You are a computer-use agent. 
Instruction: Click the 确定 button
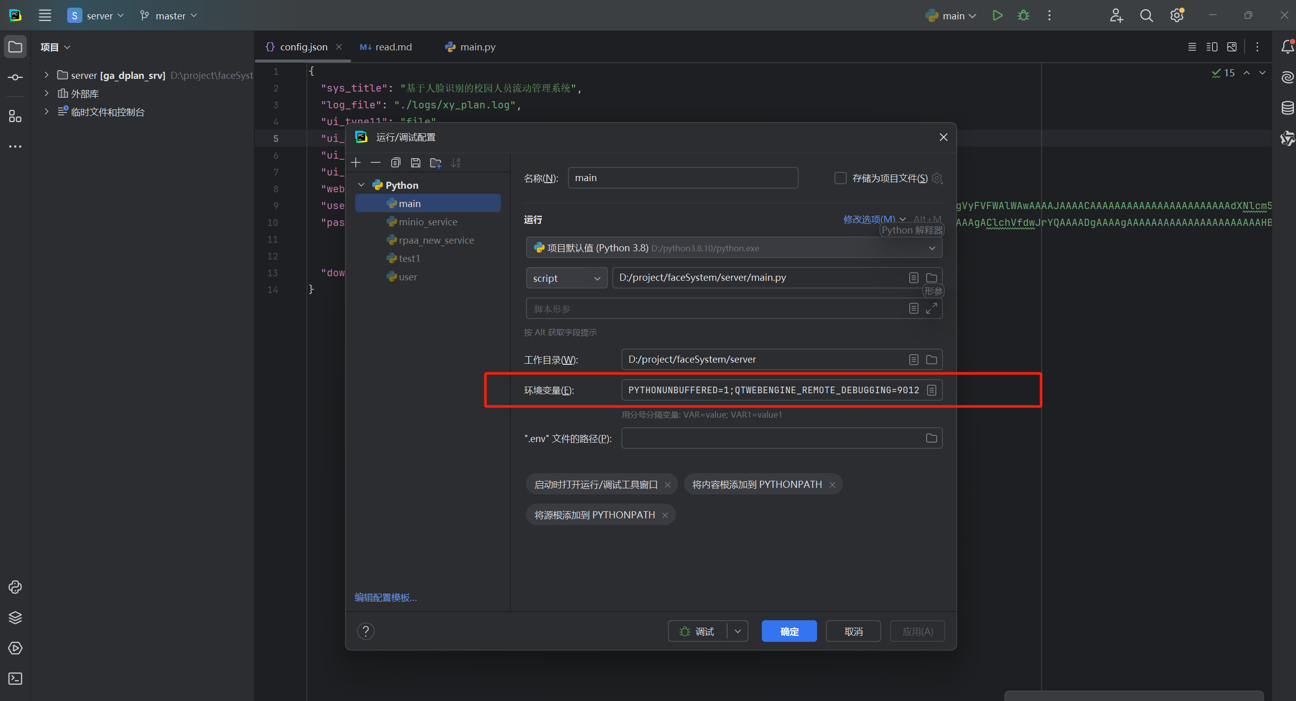(x=789, y=631)
